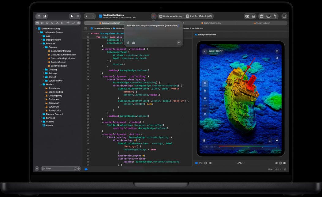Screen dimensions: 322x197
Task: Click the Stop build button
Action: tap(78, 16)
